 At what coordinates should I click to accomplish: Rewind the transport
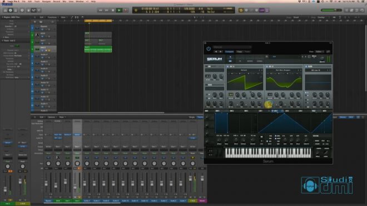(x=101, y=11)
